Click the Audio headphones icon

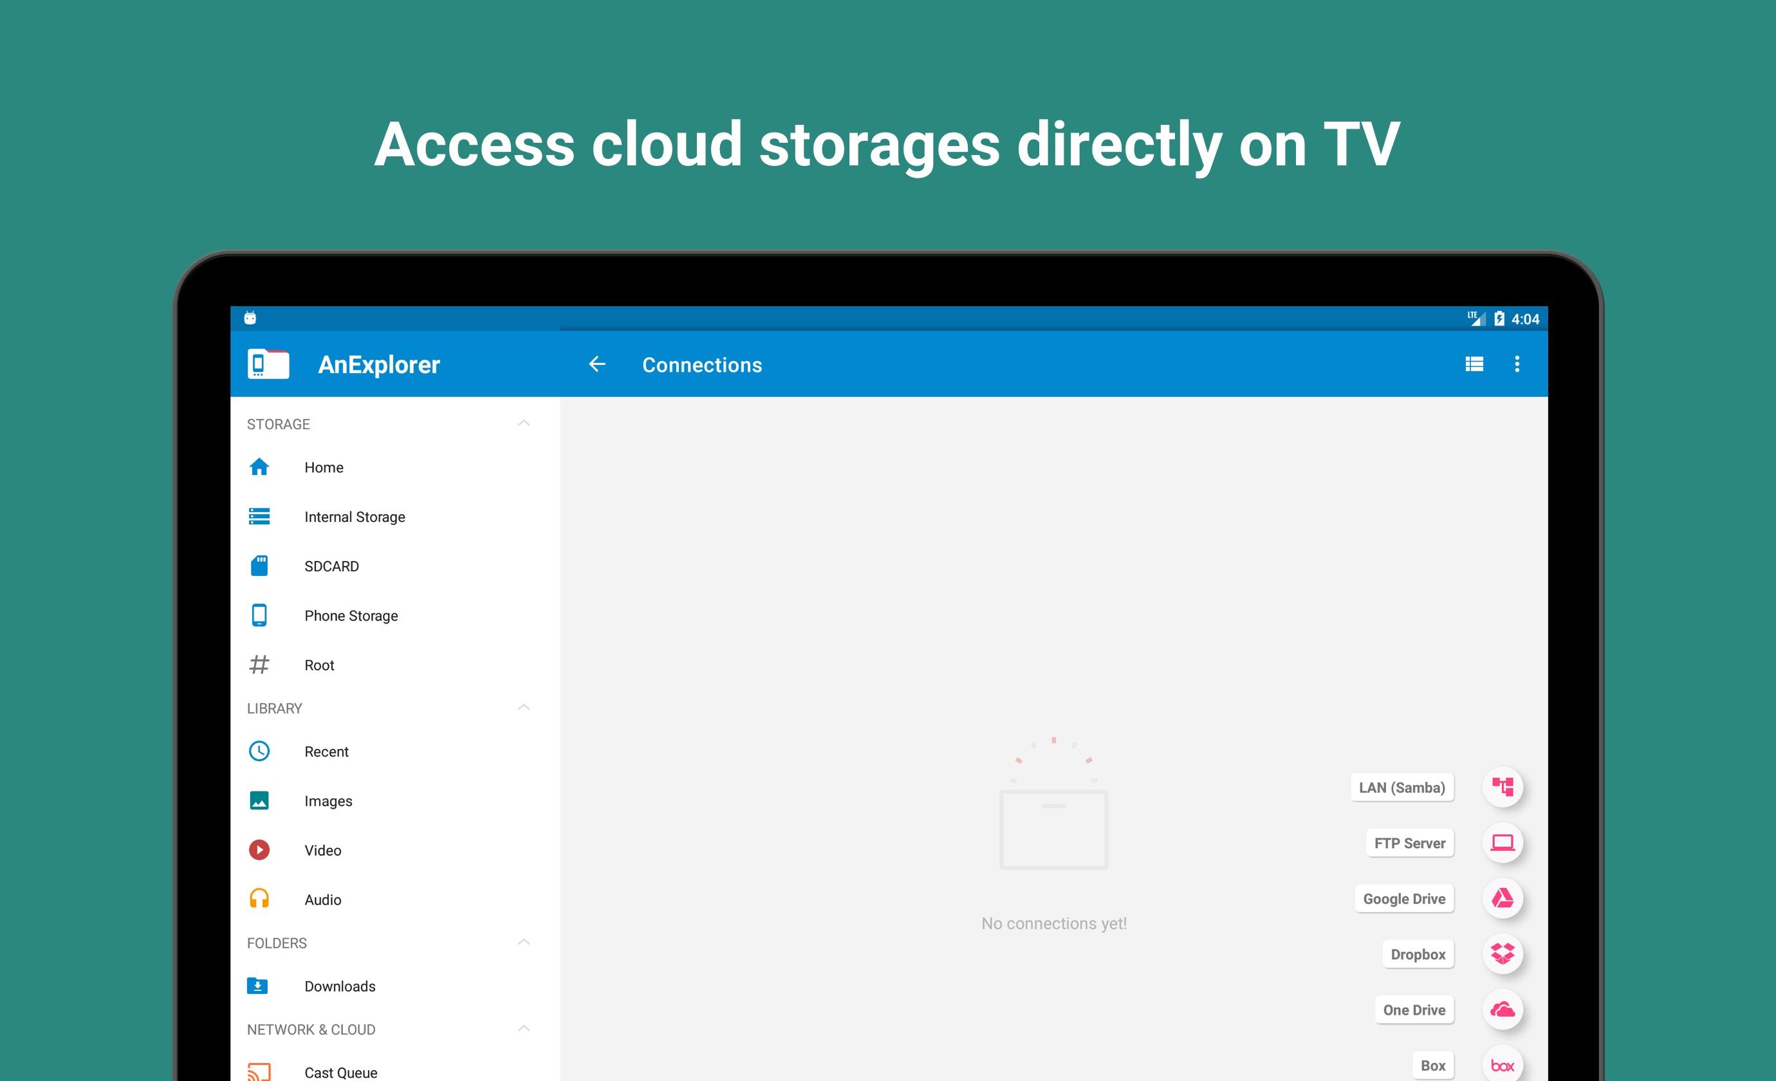tap(259, 899)
